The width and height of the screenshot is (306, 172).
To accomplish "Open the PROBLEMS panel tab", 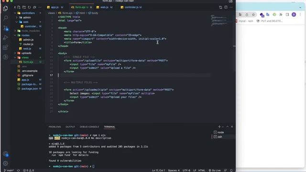I will click(x=55, y=127).
